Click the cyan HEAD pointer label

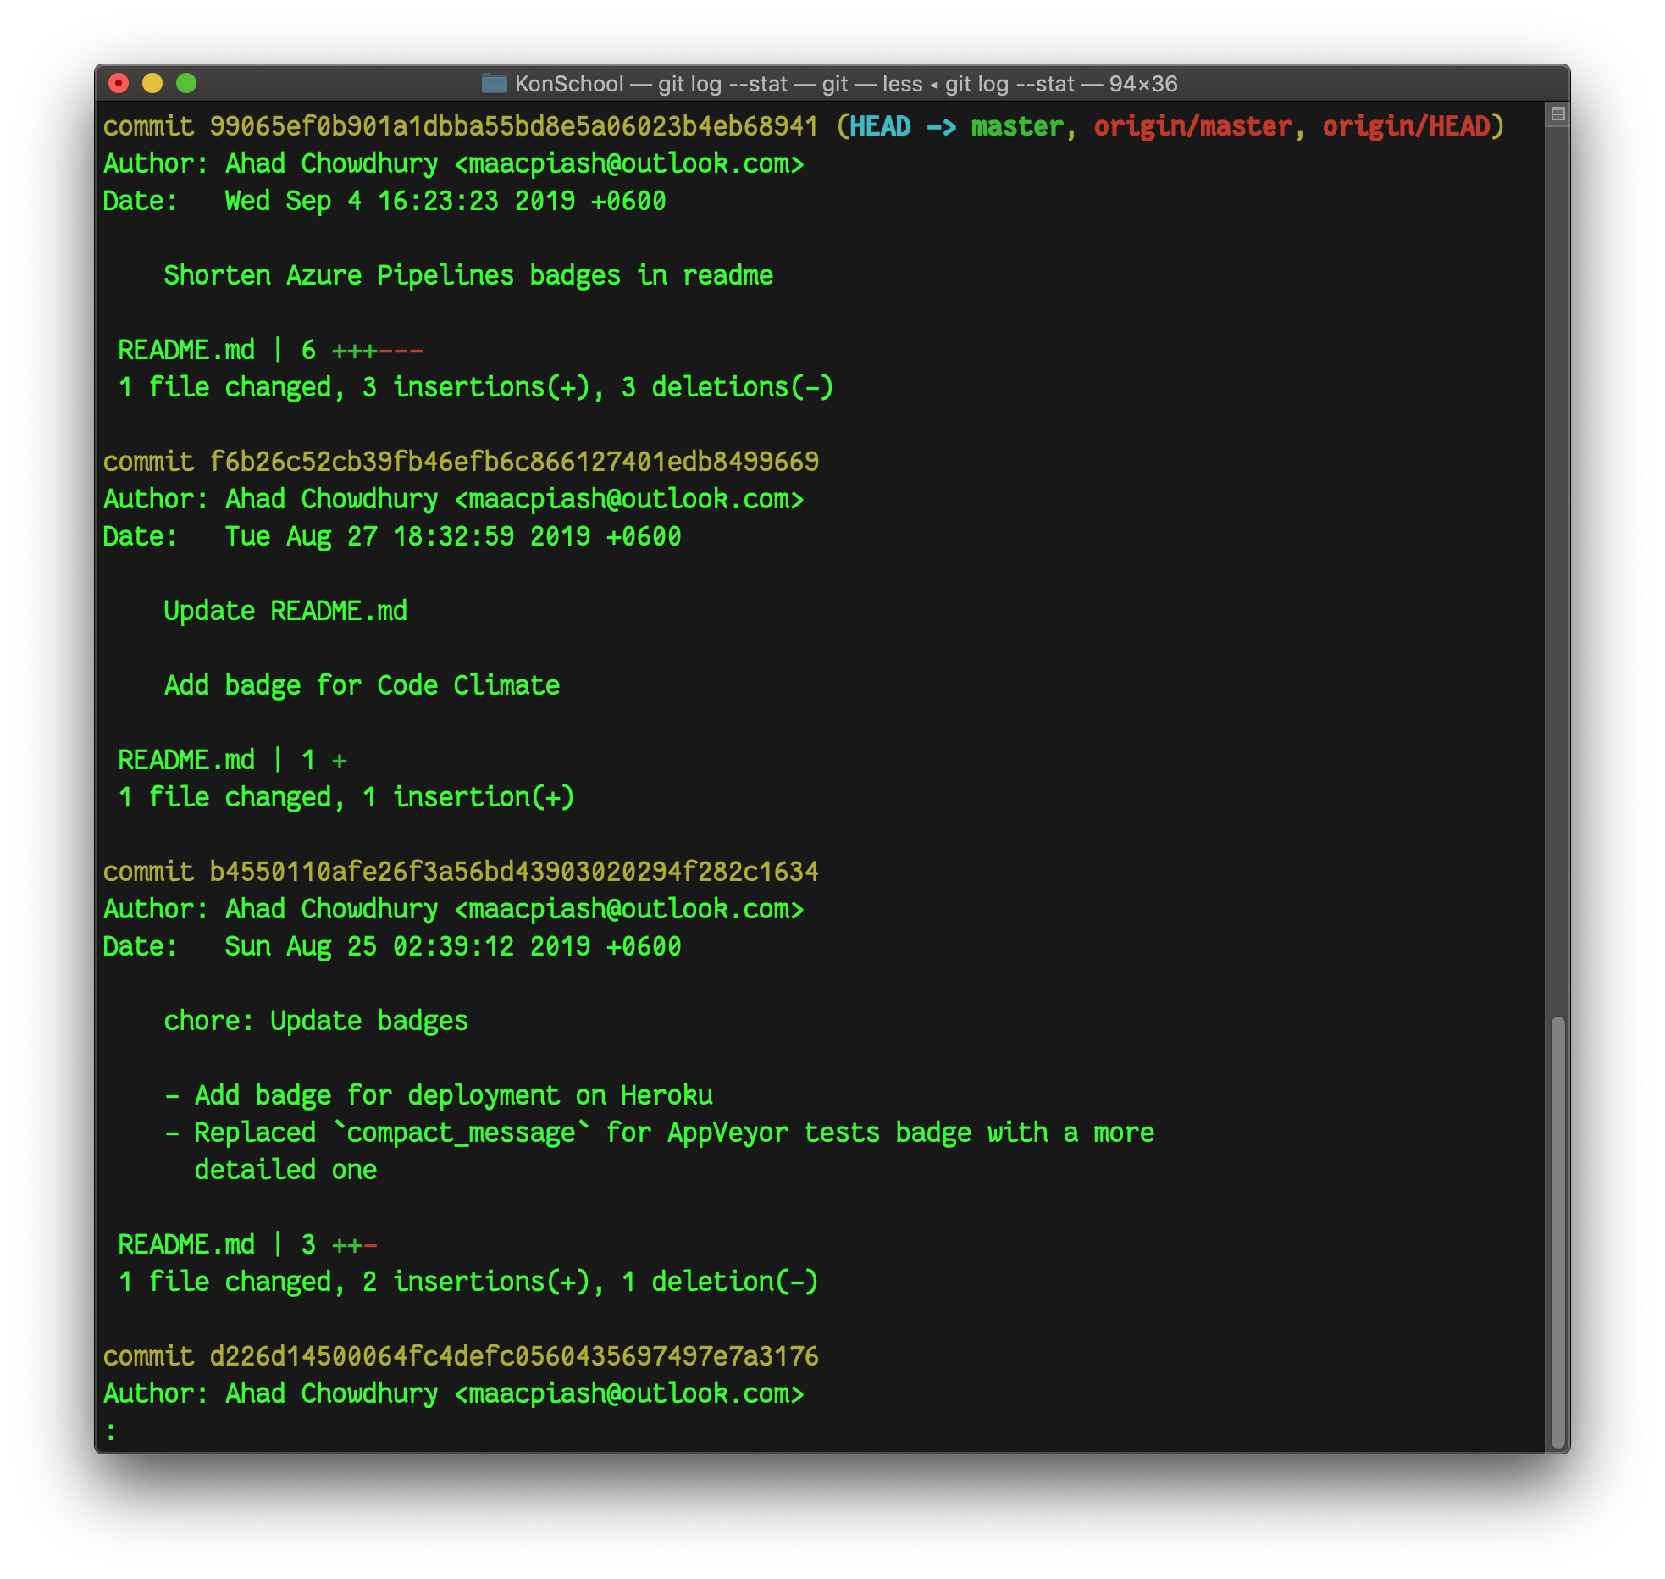pos(880,126)
